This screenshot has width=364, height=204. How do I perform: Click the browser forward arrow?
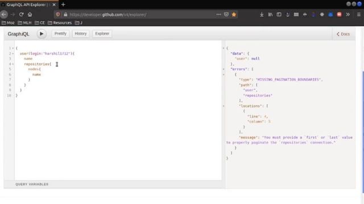click(x=13, y=14)
